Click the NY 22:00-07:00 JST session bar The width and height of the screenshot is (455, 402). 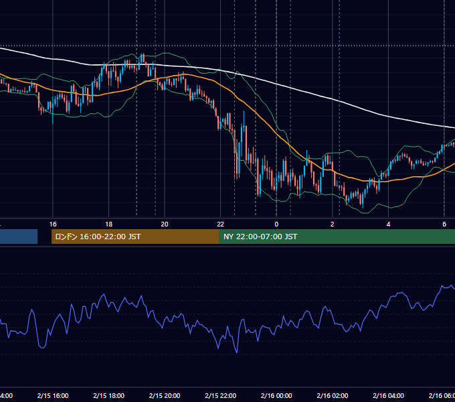point(337,237)
